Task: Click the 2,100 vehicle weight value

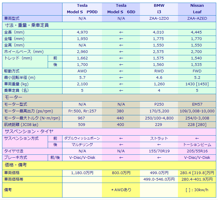Action: pyautogui.click(x=82, y=84)
